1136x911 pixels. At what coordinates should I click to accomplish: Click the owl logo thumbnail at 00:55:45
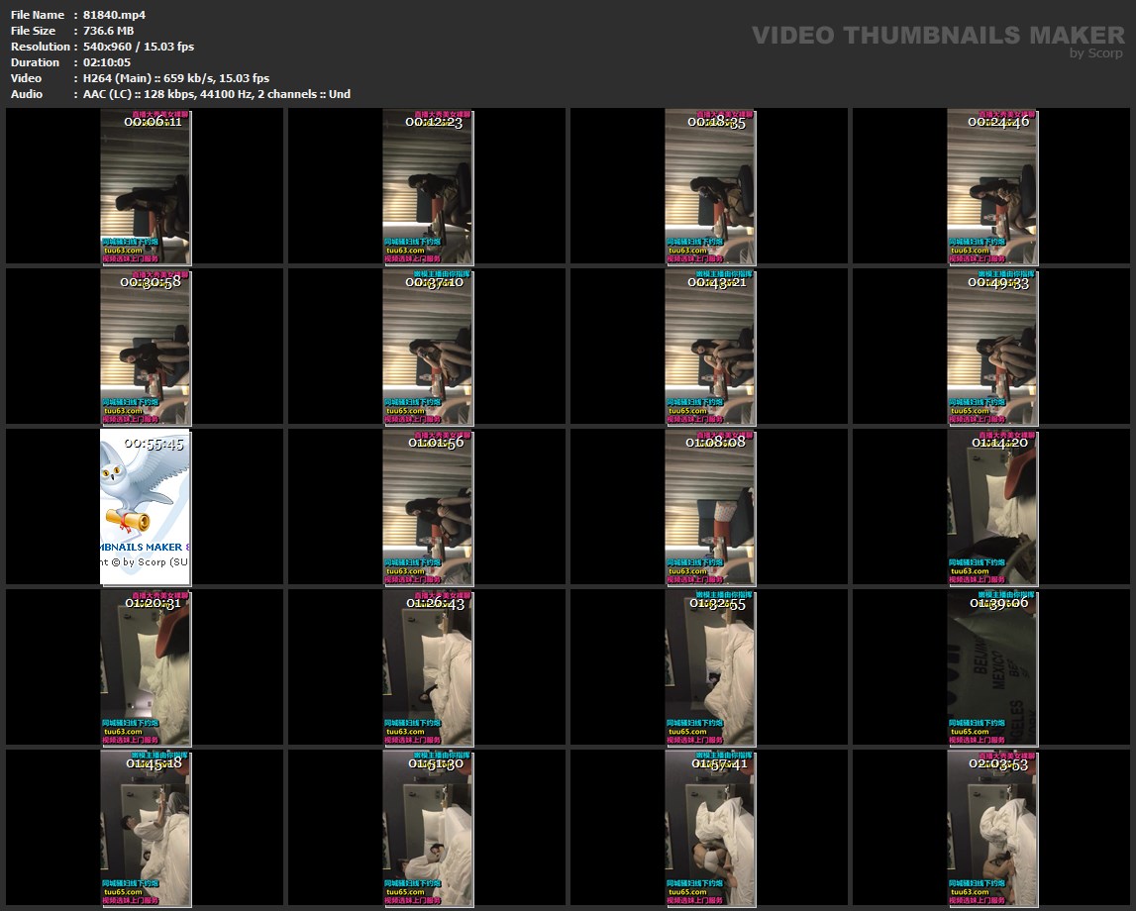click(146, 507)
